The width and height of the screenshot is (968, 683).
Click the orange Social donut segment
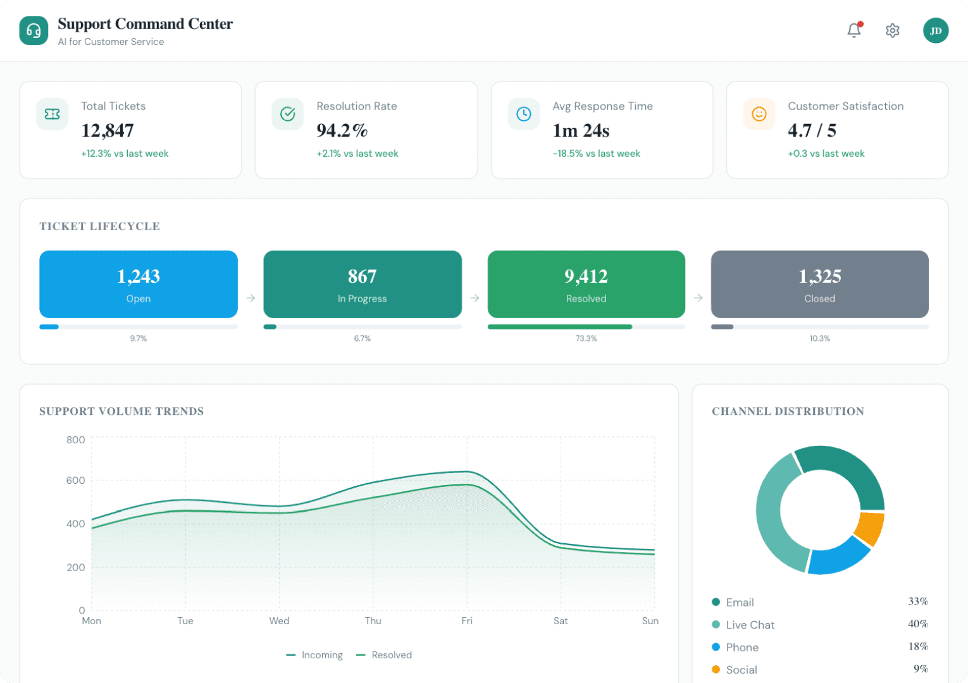pyautogui.click(x=870, y=529)
